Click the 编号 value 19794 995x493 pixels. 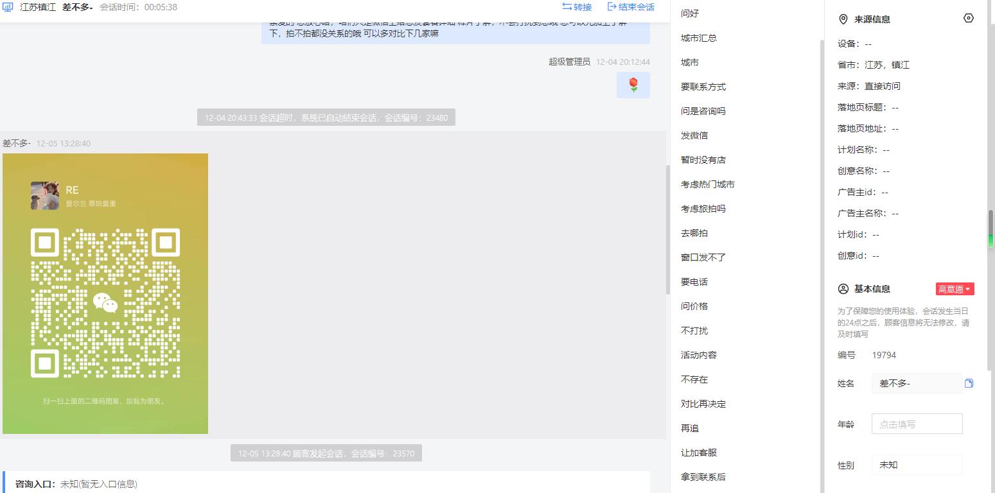tap(884, 355)
